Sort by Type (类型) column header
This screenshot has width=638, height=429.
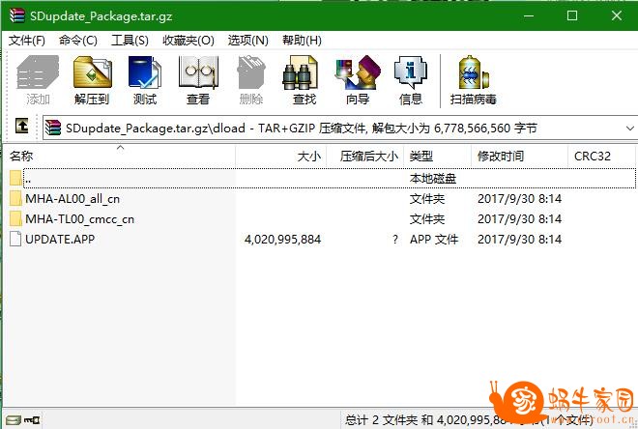click(x=437, y=157)
